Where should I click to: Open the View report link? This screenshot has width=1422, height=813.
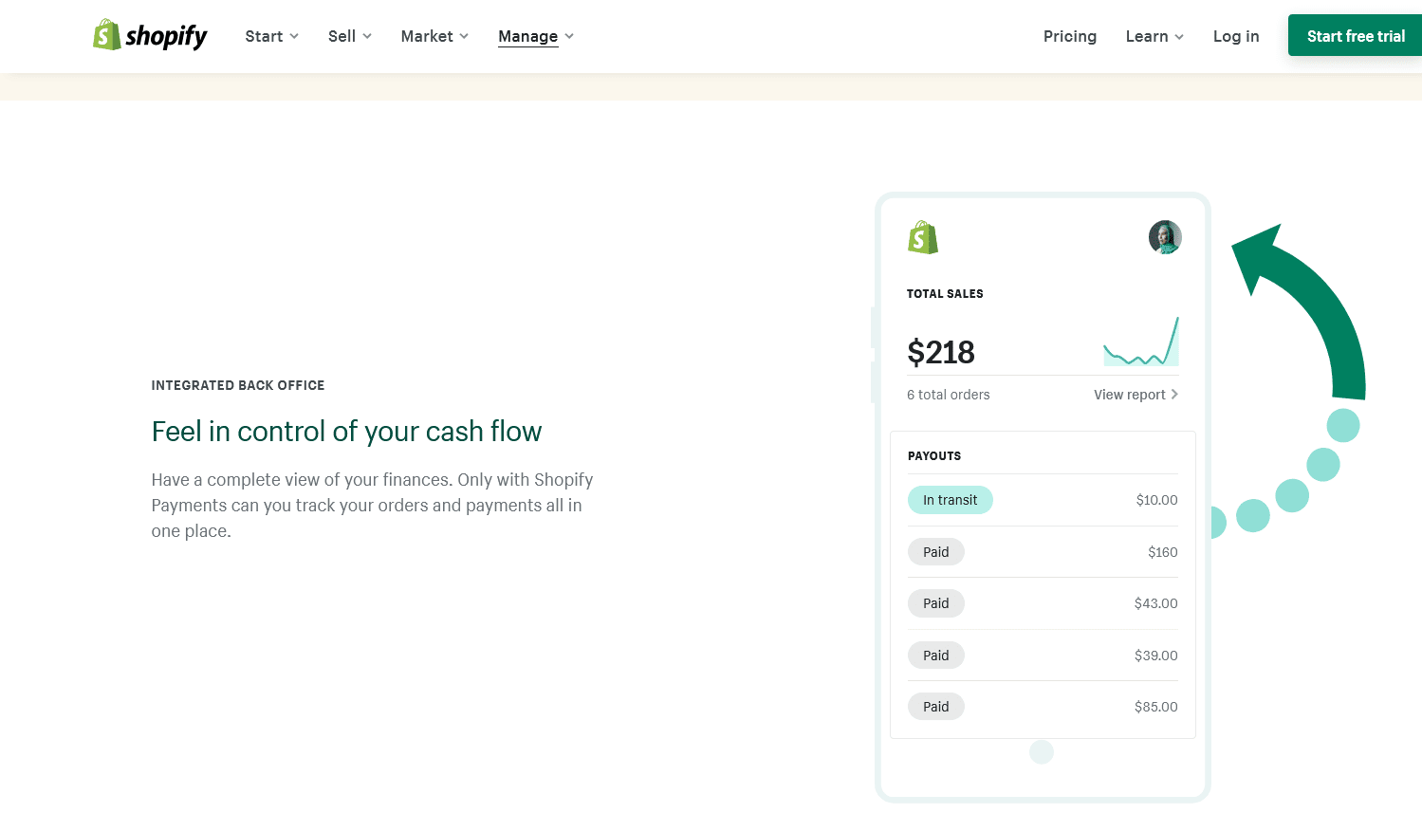pos(1129,395)
